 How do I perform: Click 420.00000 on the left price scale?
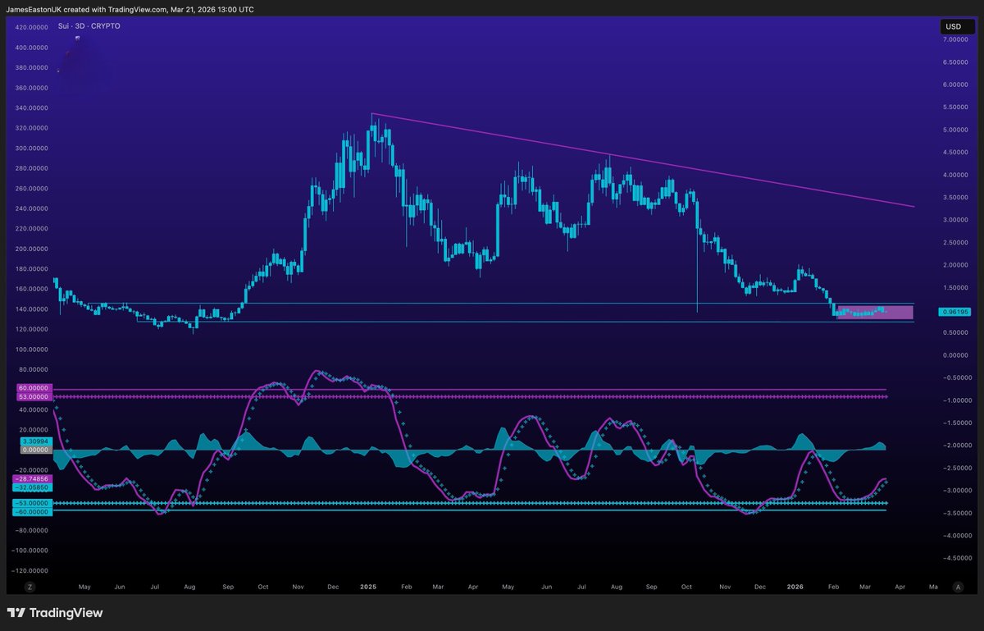33,27
